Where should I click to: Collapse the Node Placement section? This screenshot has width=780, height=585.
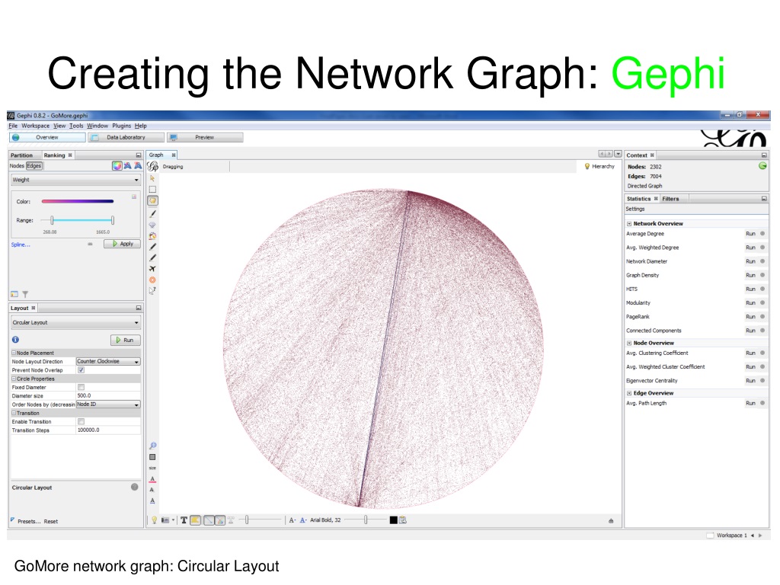[14, 353]
